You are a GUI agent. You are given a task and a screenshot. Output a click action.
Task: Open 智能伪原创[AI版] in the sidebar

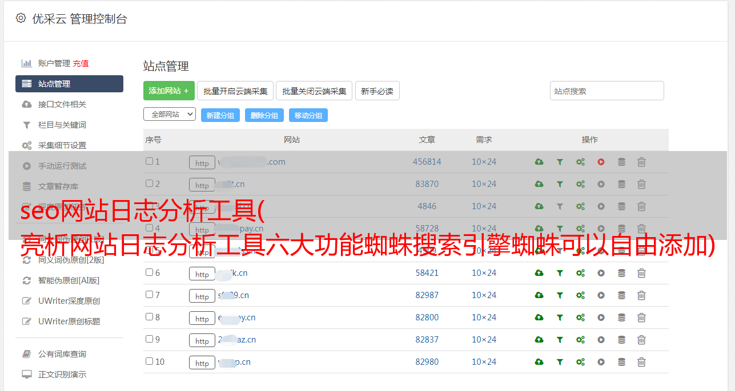[69, 280]
